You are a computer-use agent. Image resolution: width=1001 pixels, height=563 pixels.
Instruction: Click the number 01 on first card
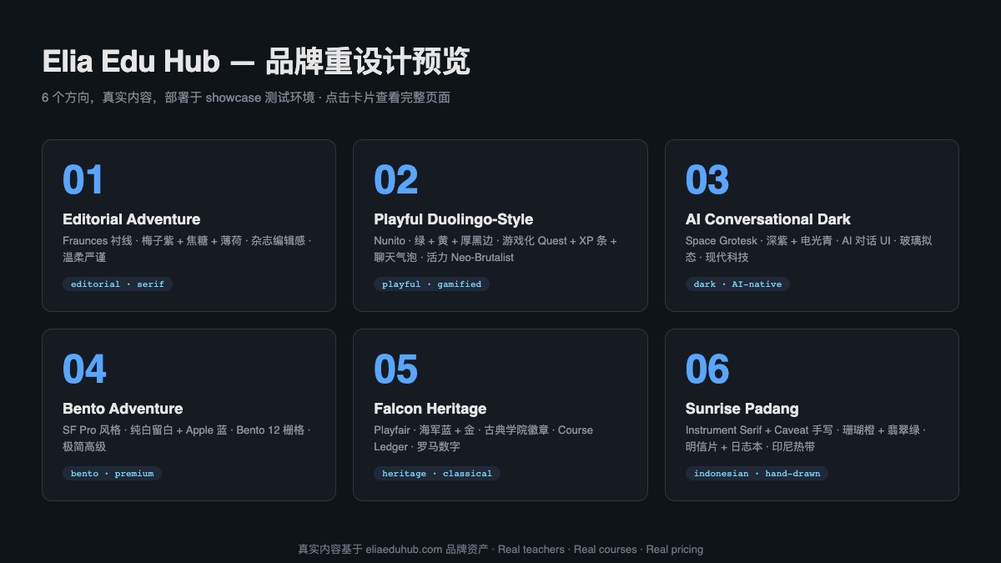[83, 180]
